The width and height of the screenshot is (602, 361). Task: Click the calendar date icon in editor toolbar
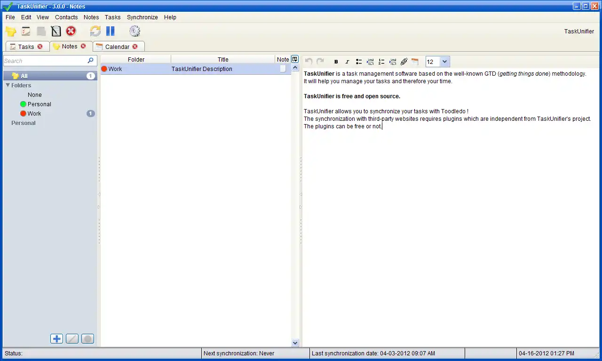pyautogui.click(x=415, y=62)
